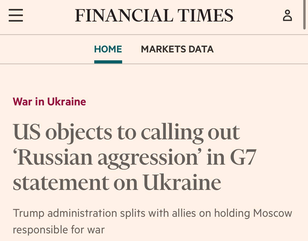Open the user account profile icon
Image resolution: width=308 pixels, height=241 pixels.
point(287,15)
